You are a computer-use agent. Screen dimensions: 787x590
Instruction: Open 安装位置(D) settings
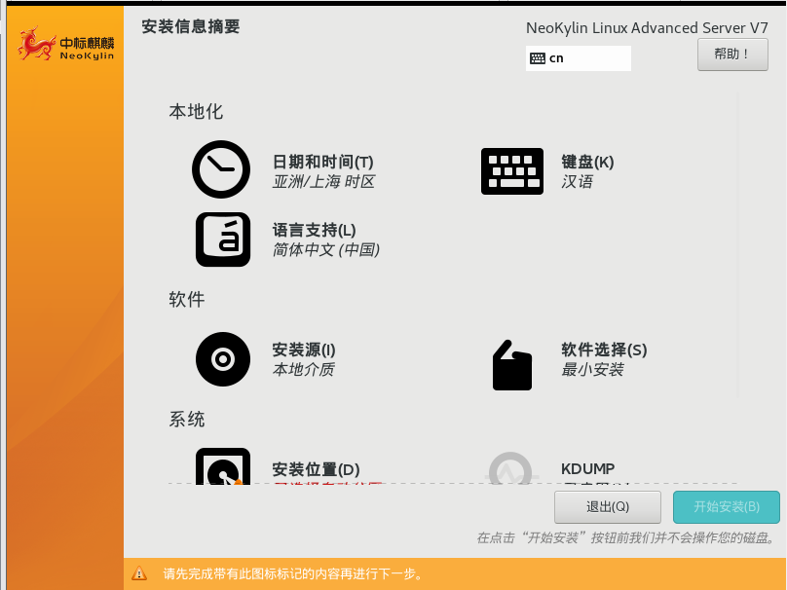pos(316,469)
